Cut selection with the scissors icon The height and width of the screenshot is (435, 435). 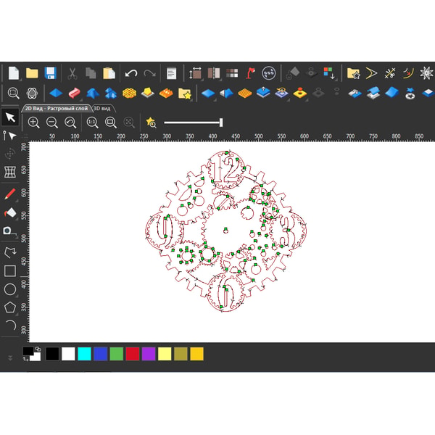72,73
